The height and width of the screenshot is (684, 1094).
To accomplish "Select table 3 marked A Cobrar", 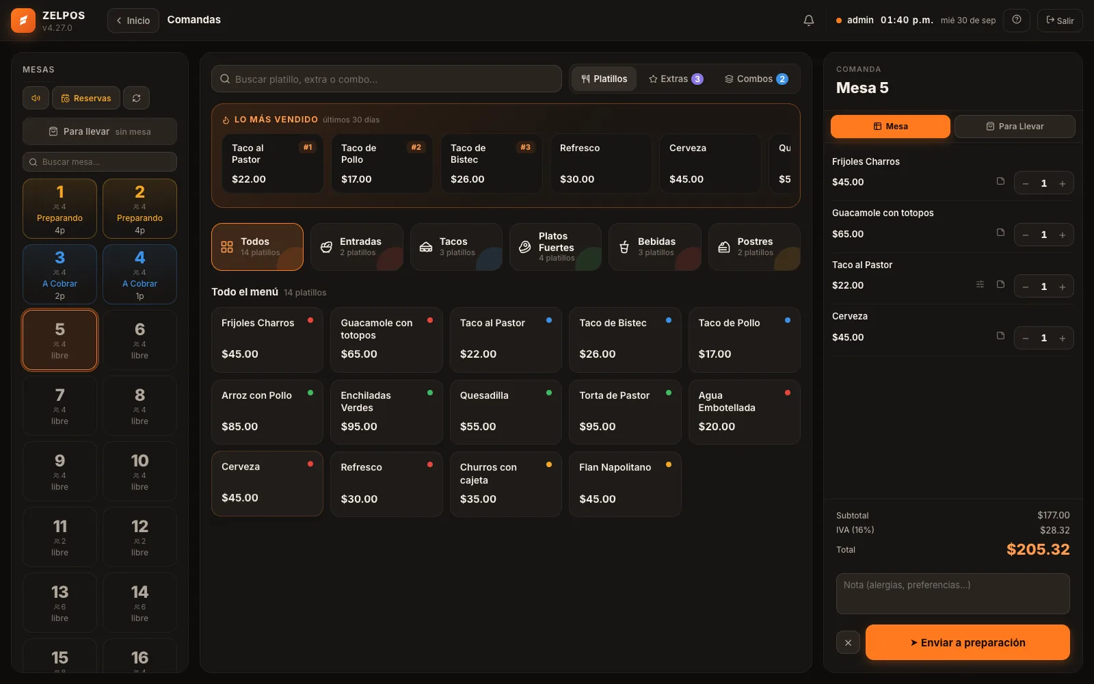I will 59,274.
